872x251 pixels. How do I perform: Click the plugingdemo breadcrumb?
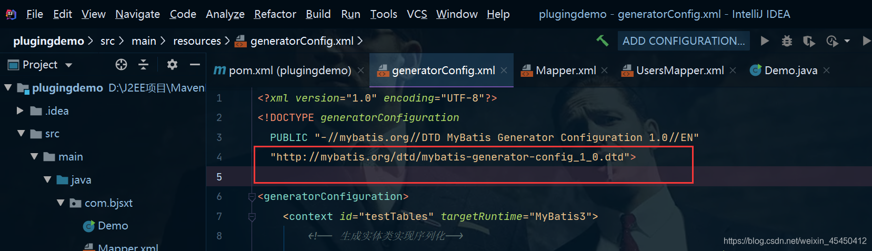pos(48,41)
